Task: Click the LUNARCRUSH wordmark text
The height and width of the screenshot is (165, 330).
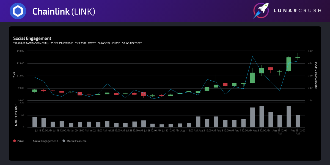Action: click(x=297, y=11)
